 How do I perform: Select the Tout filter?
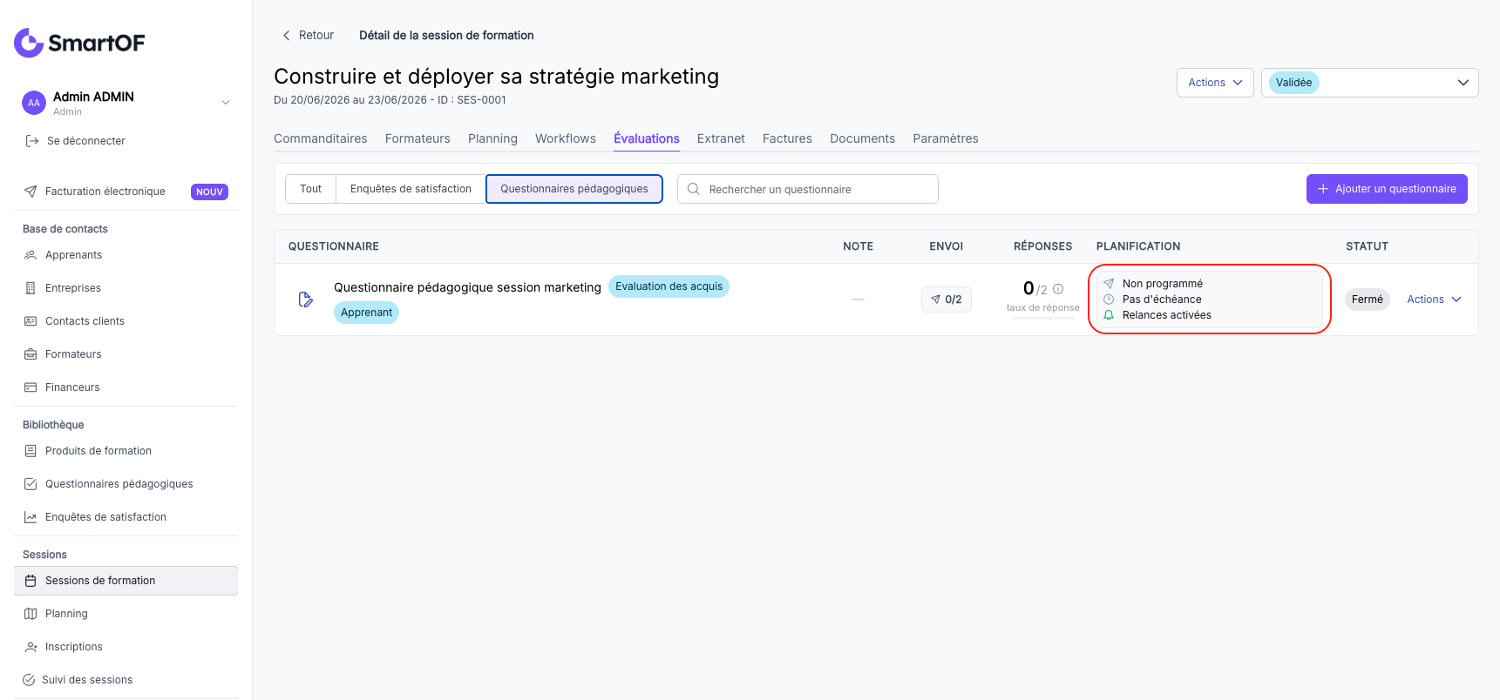pos(310,189)
